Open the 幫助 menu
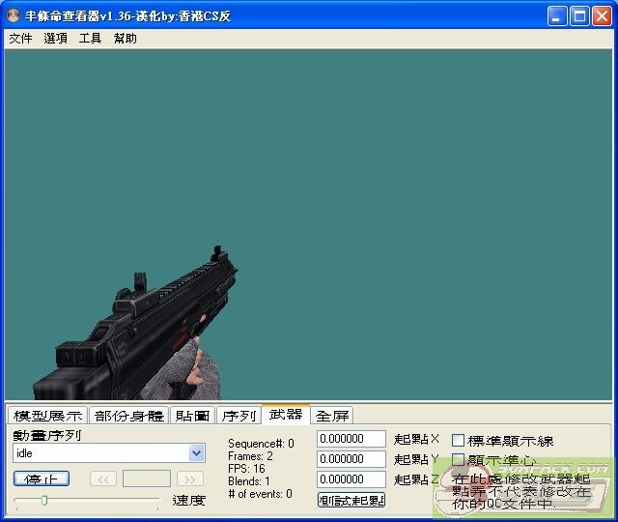 125,39
